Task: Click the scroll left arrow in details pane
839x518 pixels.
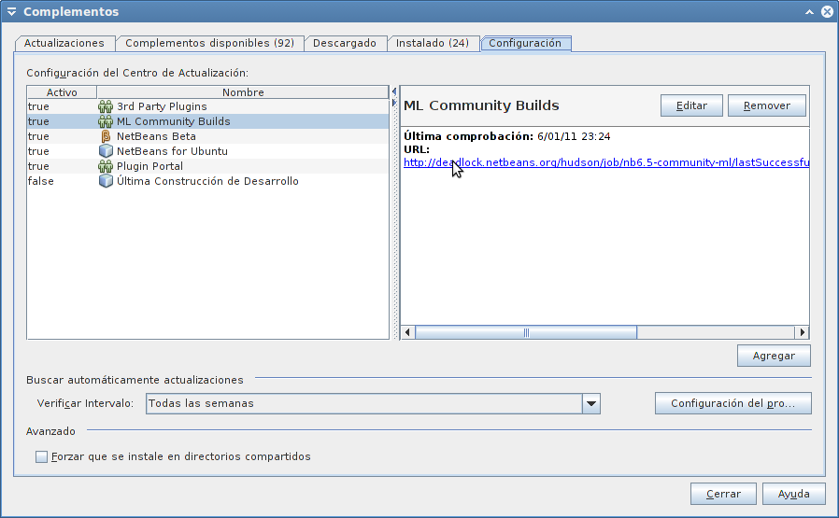Action: pyautogui.click(x=407, y=332)
